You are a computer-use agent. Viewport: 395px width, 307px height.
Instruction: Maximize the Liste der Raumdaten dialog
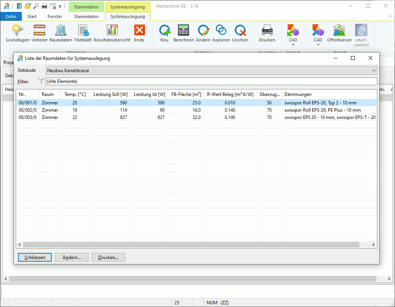coord(353,58)
